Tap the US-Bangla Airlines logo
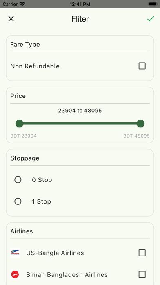The height and width of the screenshot is (285, 160). [x=15, y=253]
